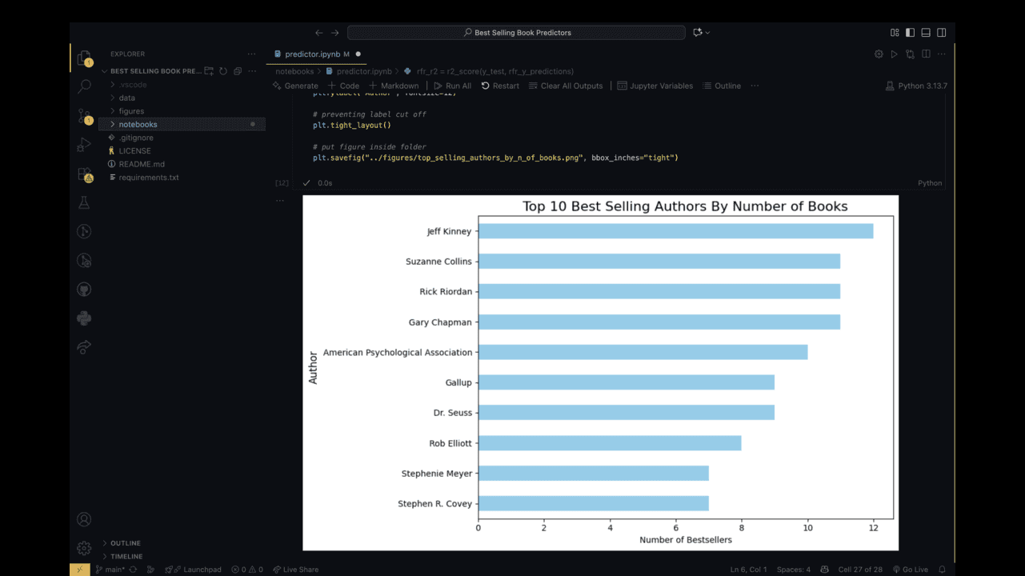The height and width of the screenshot is (576, 1025).
Task: Expand the OUTLINE section
Action: click(125, 543)
